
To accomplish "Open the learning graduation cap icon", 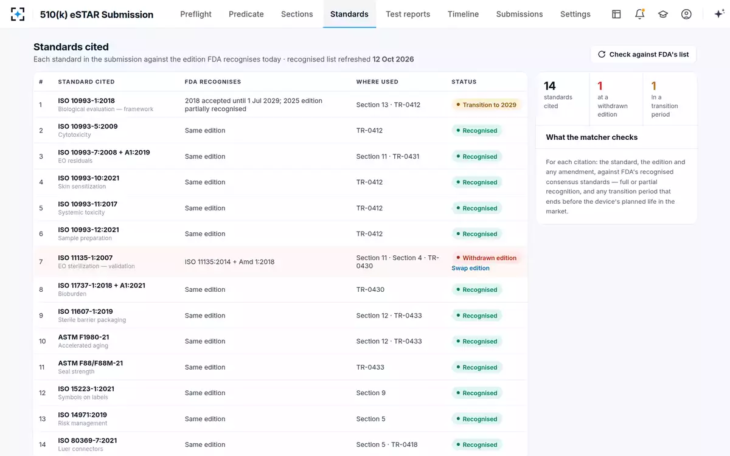I will (663, 14).
